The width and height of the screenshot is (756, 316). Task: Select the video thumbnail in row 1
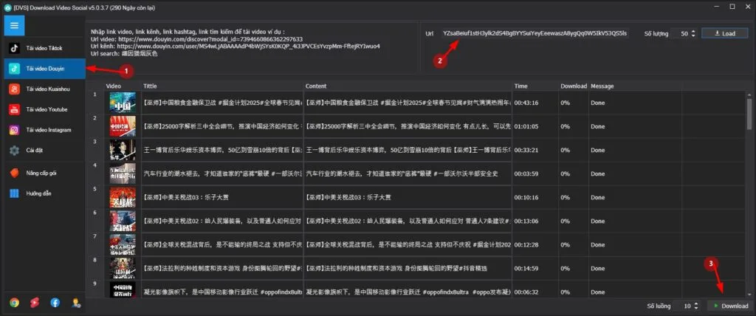123,103
